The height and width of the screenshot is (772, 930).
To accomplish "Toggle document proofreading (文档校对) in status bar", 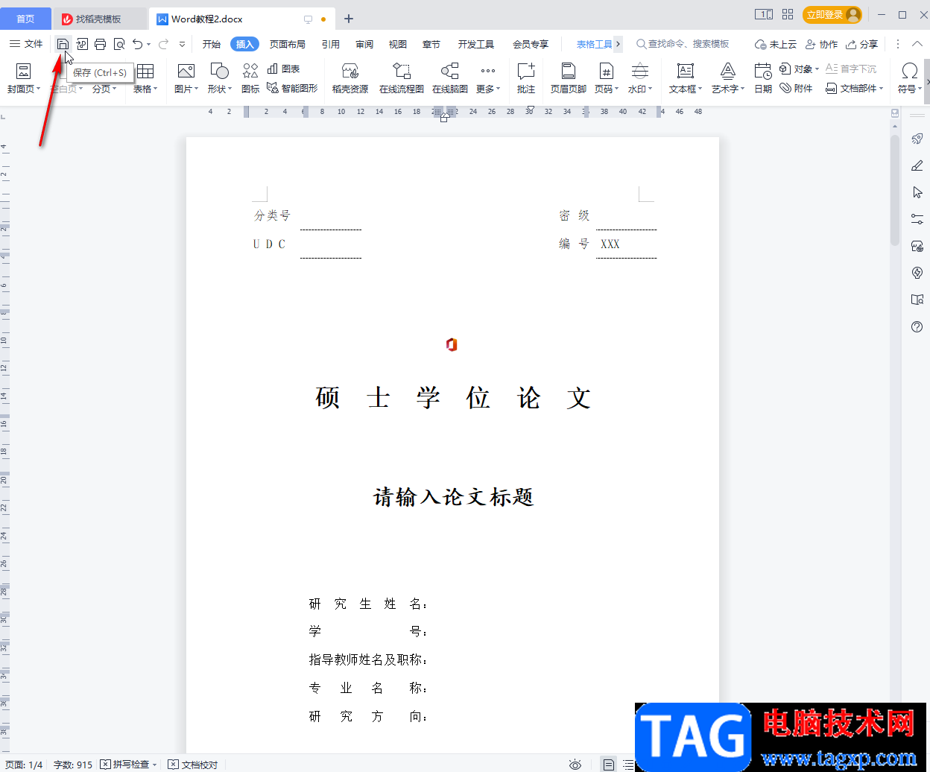I will click(x=193, y=765).
